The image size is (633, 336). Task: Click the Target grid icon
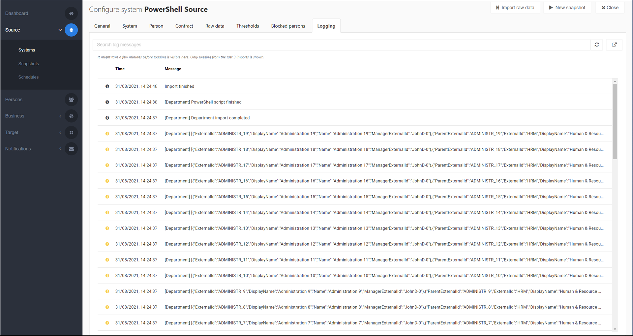(x=71, y=133)
